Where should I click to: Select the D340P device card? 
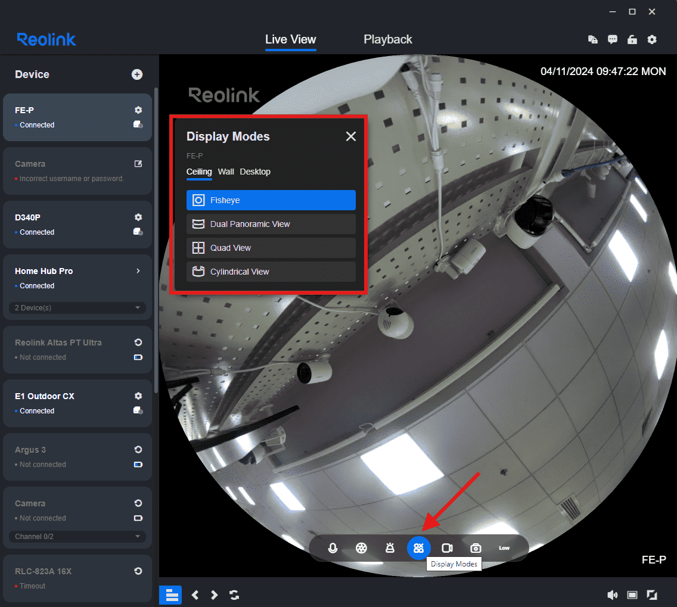77,225
